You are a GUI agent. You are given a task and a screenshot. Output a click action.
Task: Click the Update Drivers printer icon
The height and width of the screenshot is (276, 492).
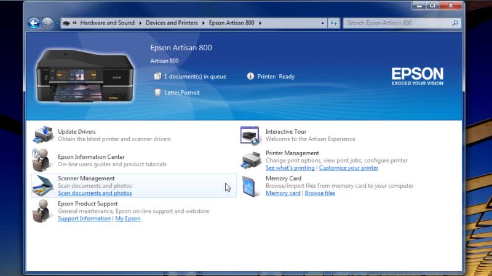pyautogui.click(x=43, y=135)
